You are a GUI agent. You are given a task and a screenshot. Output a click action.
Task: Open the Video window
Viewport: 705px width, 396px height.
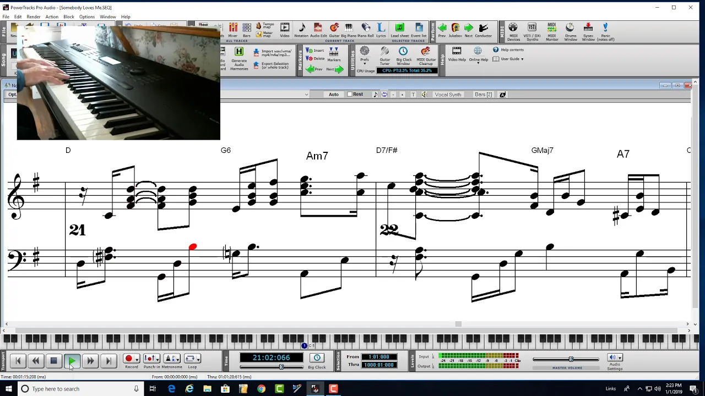click(x=285, y=30)
